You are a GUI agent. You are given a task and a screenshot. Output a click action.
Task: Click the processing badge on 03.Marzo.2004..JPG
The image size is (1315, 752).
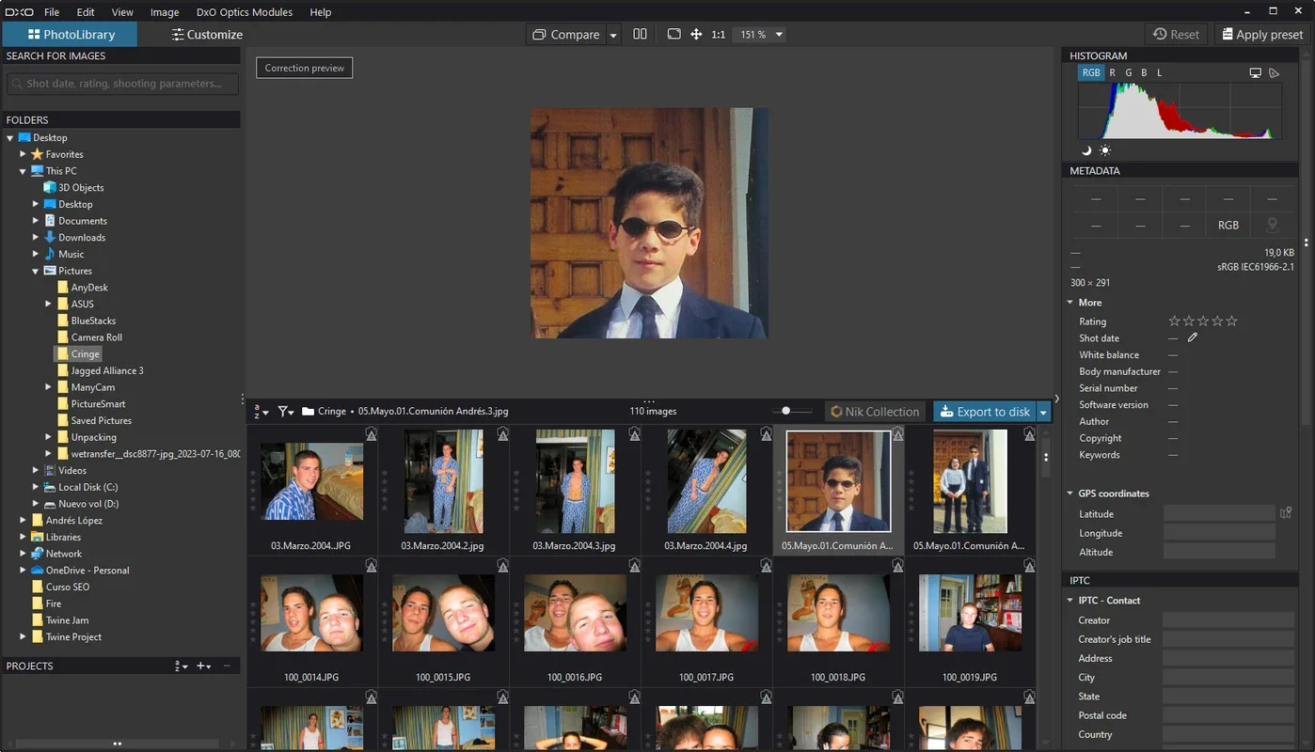[372, 434]
